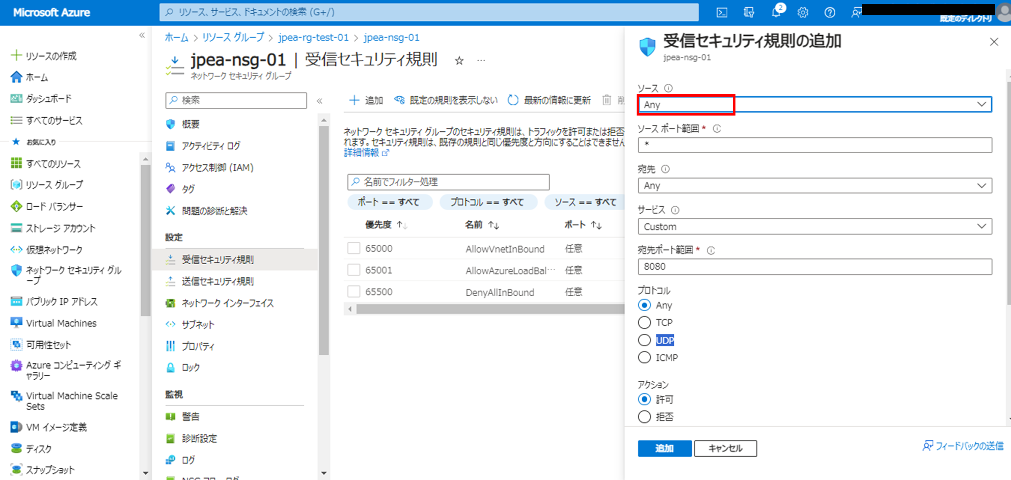Click the tags (タグ) icon

[x=171, y=189]
